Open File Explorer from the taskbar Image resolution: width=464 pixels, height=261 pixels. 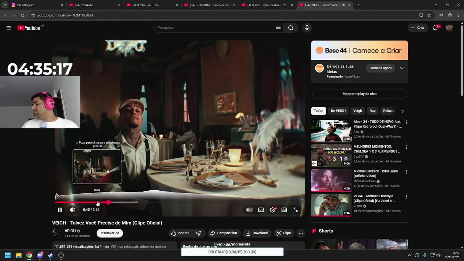coord(18,255)
